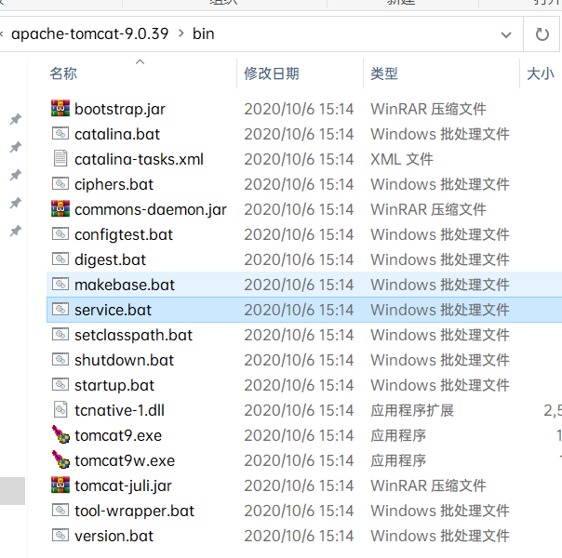Select the makebase.bat file name
The height and width of the screenshot is (558, 562).
tap(125, 285)
